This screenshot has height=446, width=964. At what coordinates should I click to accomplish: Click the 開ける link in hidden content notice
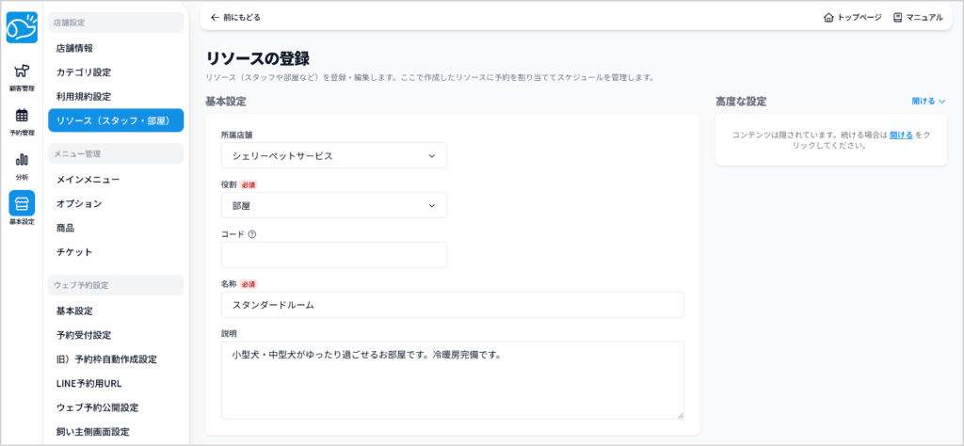[901, 135]
